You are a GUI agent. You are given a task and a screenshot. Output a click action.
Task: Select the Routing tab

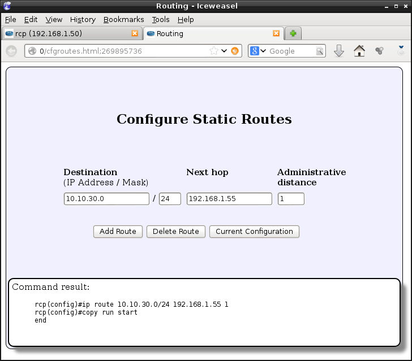pyautogui.click(x=213, y=33)
